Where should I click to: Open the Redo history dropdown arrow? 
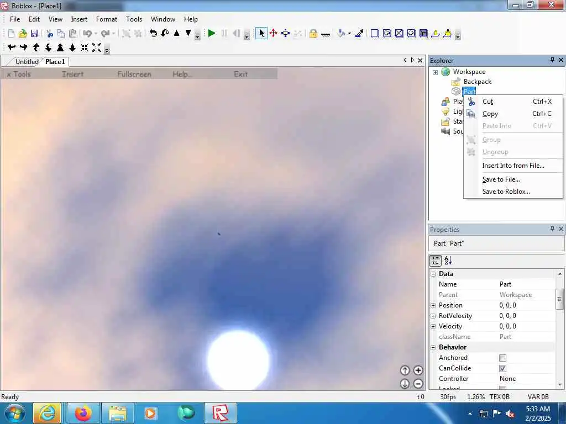(x=113, y=34)
